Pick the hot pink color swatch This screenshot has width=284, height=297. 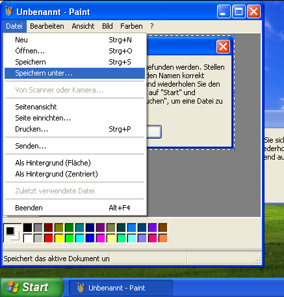pyautogui.click(x=153, y=238)
